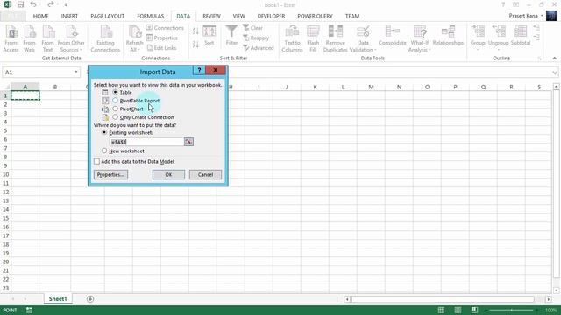Click OK in the Import Data dialog
The image size is (561, 315).
tap(168, 174)
